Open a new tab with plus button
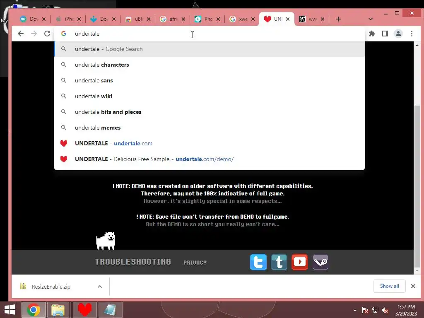 [x=338, y=19]
